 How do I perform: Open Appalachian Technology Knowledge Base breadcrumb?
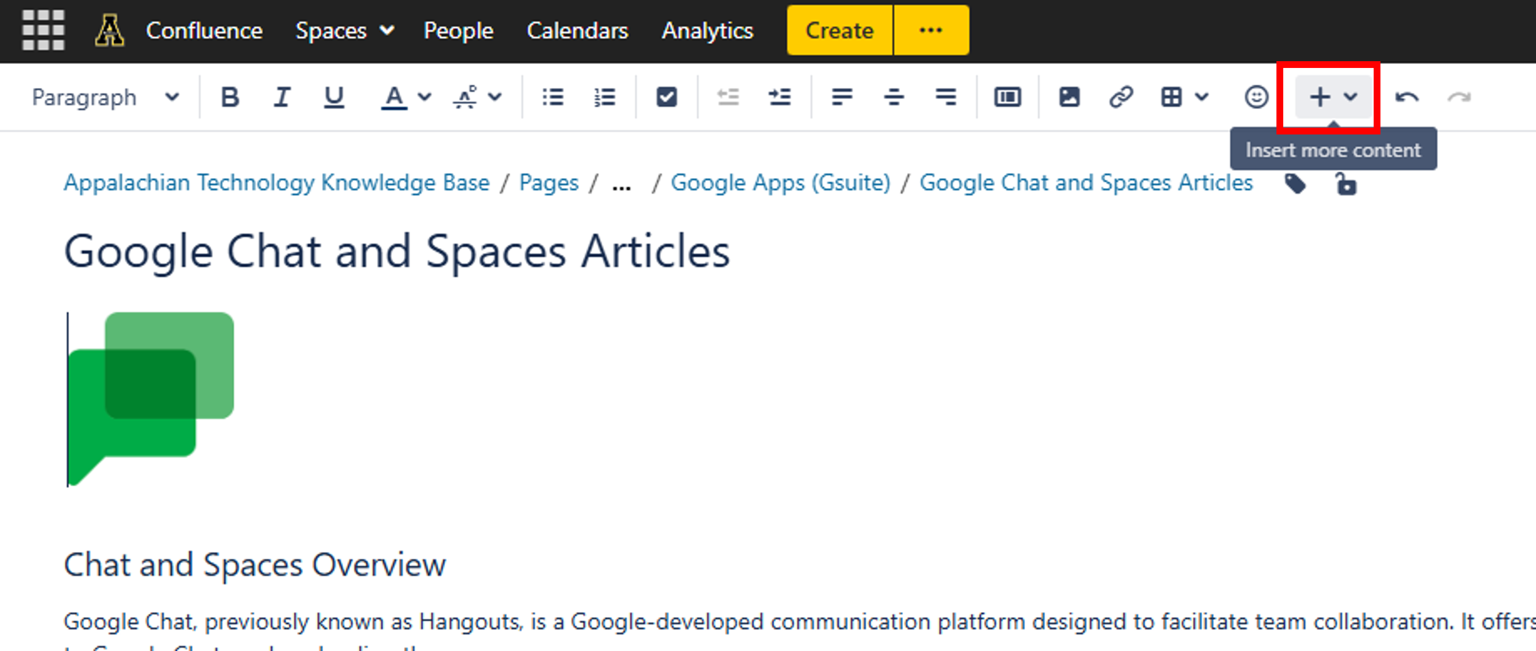277,182
